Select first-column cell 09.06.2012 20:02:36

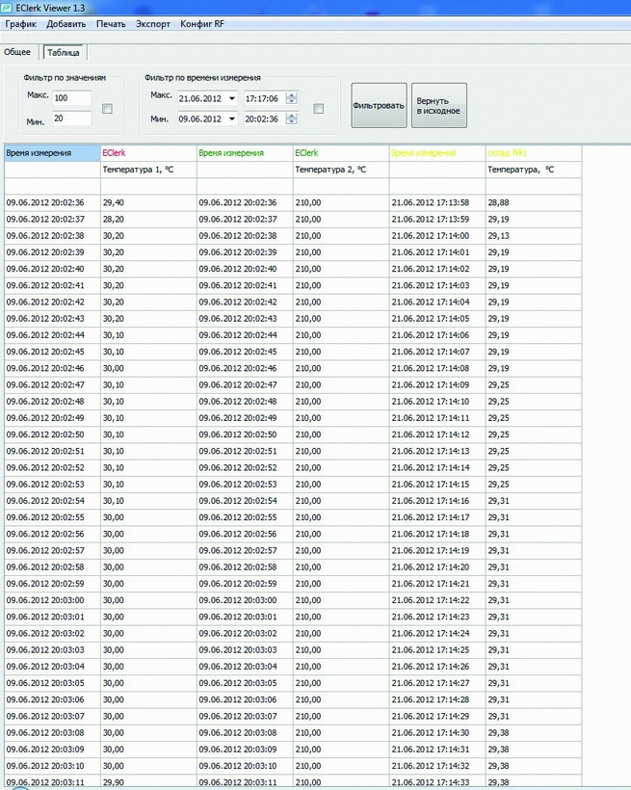[x=52, y=202]
